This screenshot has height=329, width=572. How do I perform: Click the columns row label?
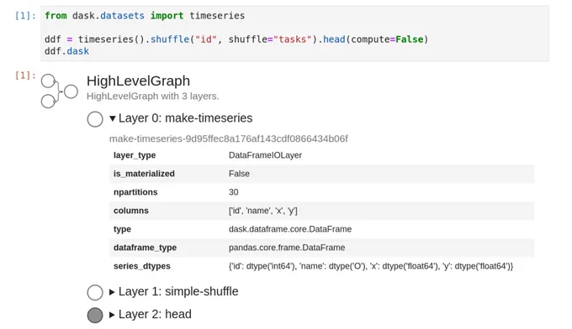[x=131, y=211]
